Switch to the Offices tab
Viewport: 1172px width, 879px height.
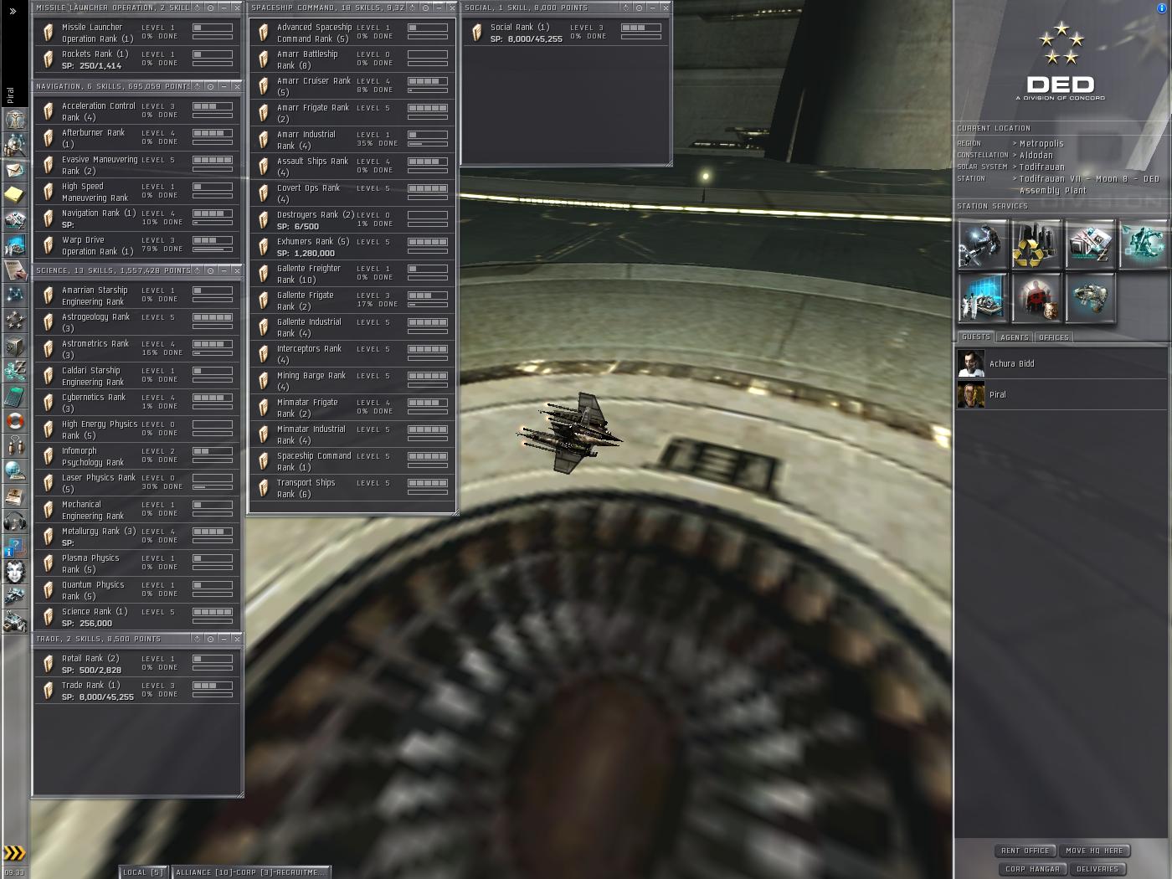1054,337
